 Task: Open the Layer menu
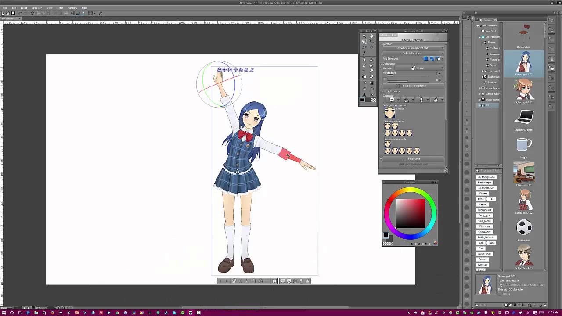click(24, 8)
